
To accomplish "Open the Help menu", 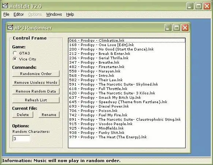I will click(70, 14).
